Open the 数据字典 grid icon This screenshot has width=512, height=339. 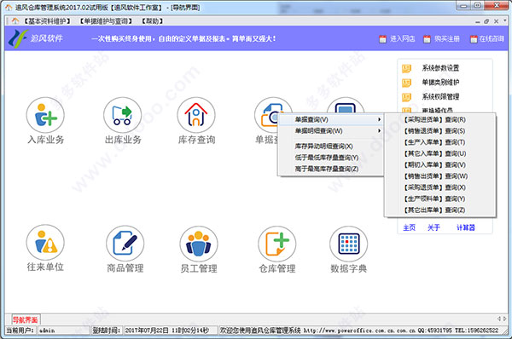click(348, 244)
